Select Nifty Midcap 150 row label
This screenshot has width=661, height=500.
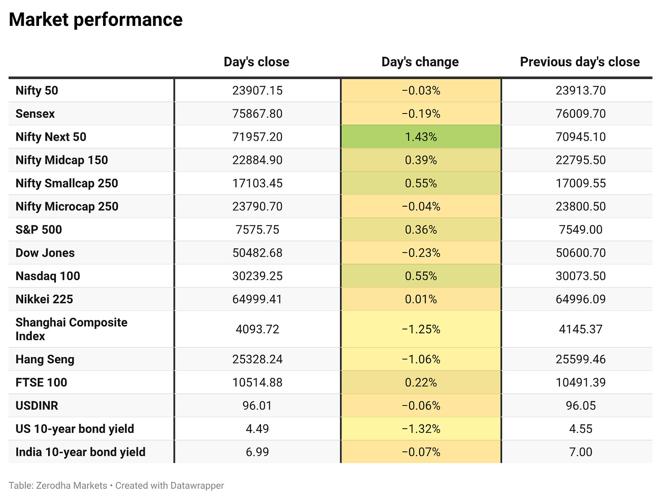pyautogui.click(x=62, y=160)
